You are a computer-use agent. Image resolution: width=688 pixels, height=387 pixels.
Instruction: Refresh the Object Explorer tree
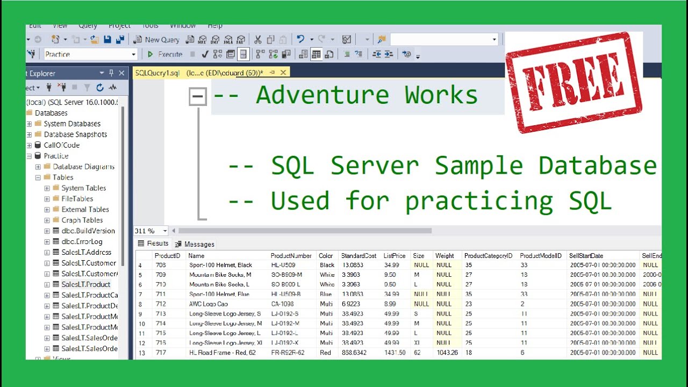coord(100,88)
